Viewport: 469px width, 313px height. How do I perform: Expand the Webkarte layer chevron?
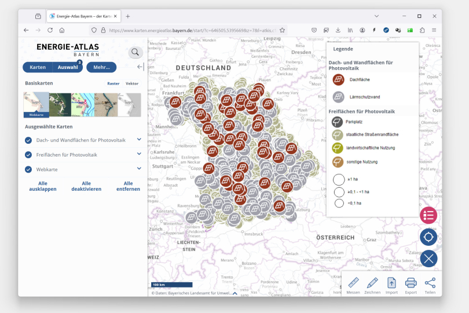point(139,169)
